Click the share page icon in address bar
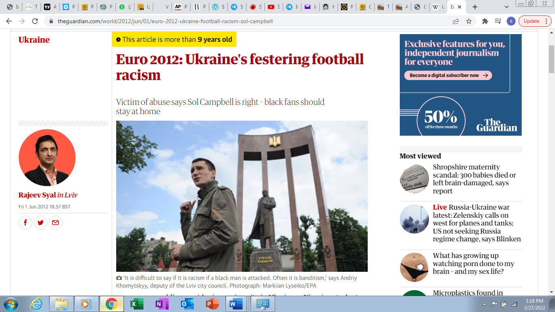The image size is (555, 312). tap(456, 21)
